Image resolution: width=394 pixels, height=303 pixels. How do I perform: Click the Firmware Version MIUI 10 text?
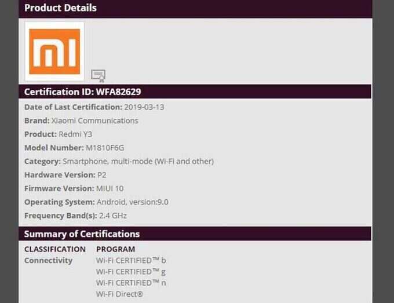coord(110,189)
